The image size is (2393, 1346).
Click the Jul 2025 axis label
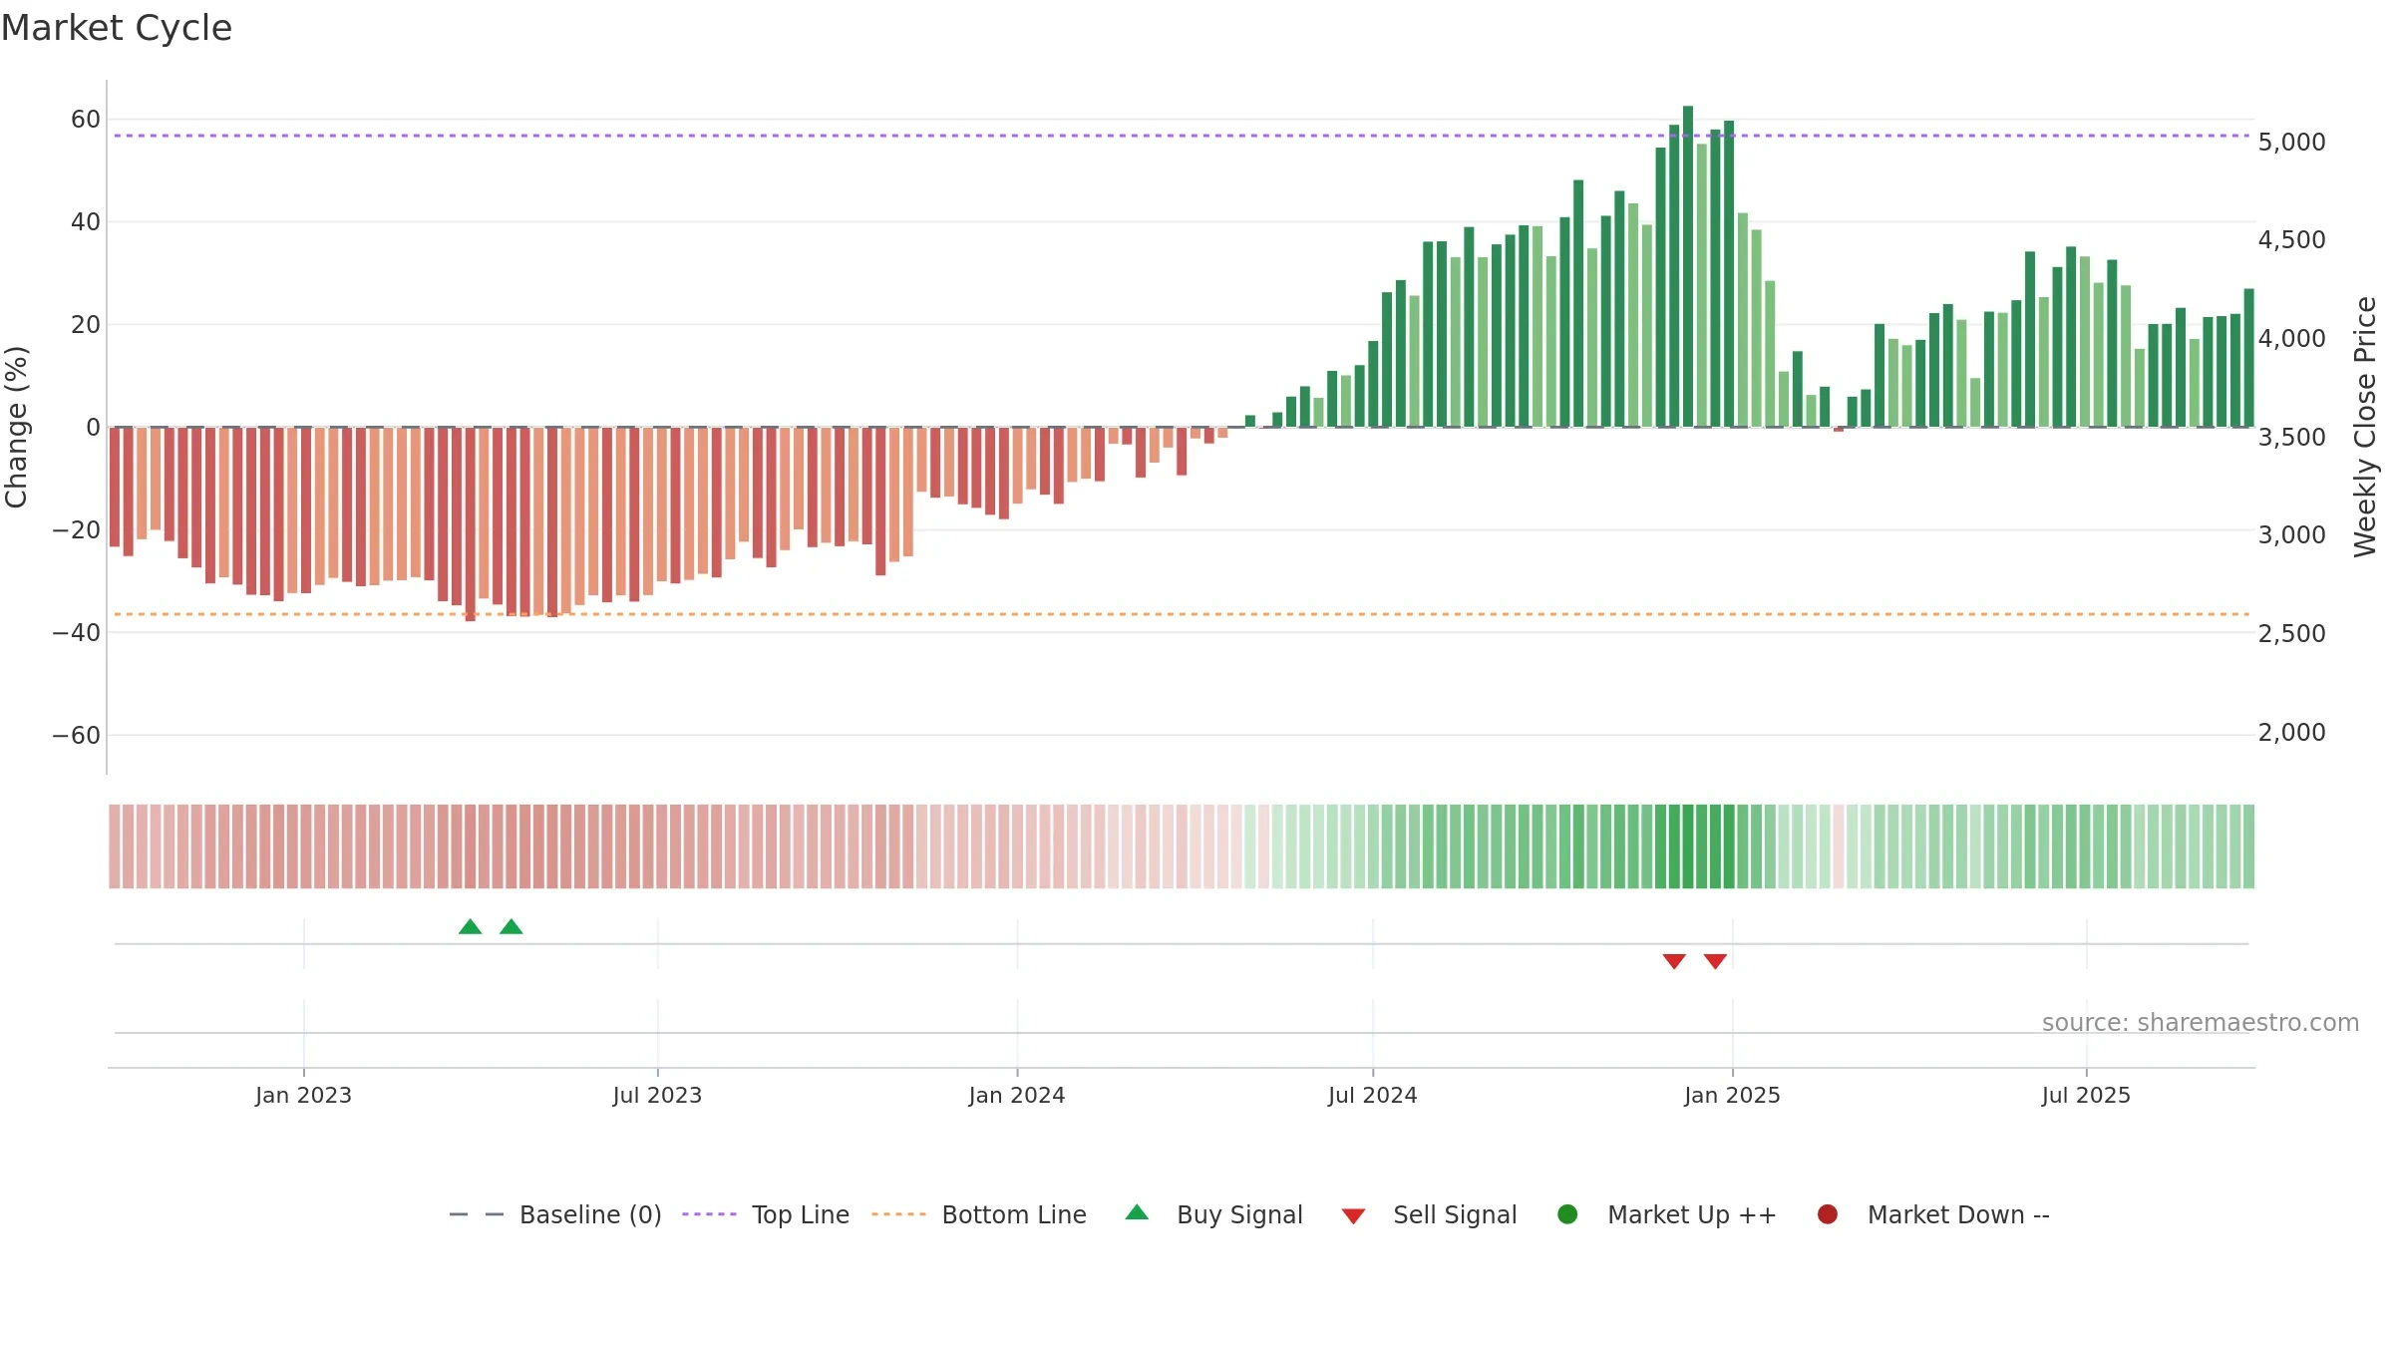(x=2086, y=1095)
